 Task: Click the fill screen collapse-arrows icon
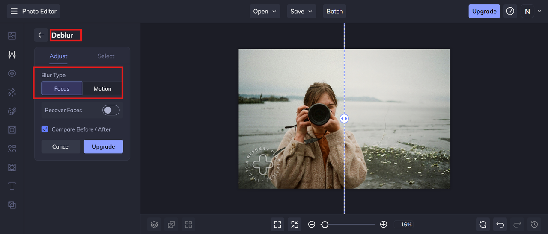(295, 224)
